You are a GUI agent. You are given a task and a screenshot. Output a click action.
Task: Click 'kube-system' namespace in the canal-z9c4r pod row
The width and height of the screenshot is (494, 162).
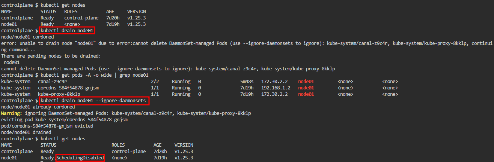pyautogui.click(x=15, y=82)
